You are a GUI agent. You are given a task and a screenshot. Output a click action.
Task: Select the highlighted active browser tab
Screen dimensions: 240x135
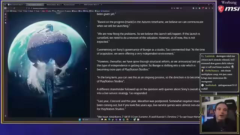pos(35,5)
